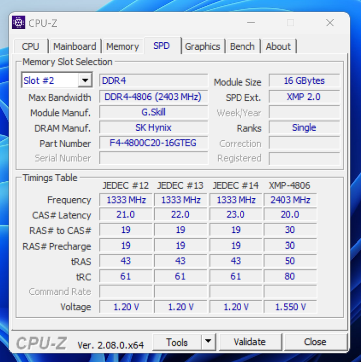The width and height of the screenshot is (361, 362).
Task: Click the JEDEC #14 CAS latency 23.0
Action: [236, 215]
